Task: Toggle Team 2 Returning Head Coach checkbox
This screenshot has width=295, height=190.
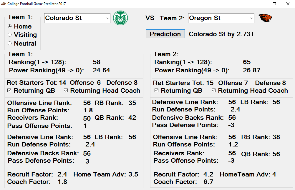Action: coord(213,91)
